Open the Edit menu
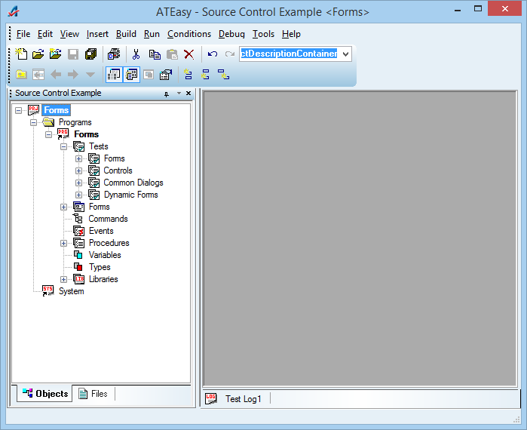 click(45, 34)
